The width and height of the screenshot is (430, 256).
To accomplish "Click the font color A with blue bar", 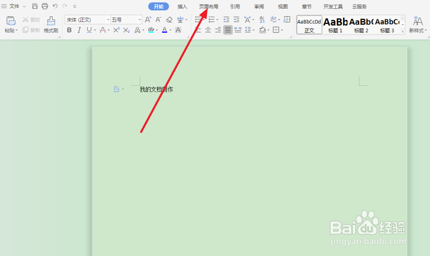I will click(165, 30).
